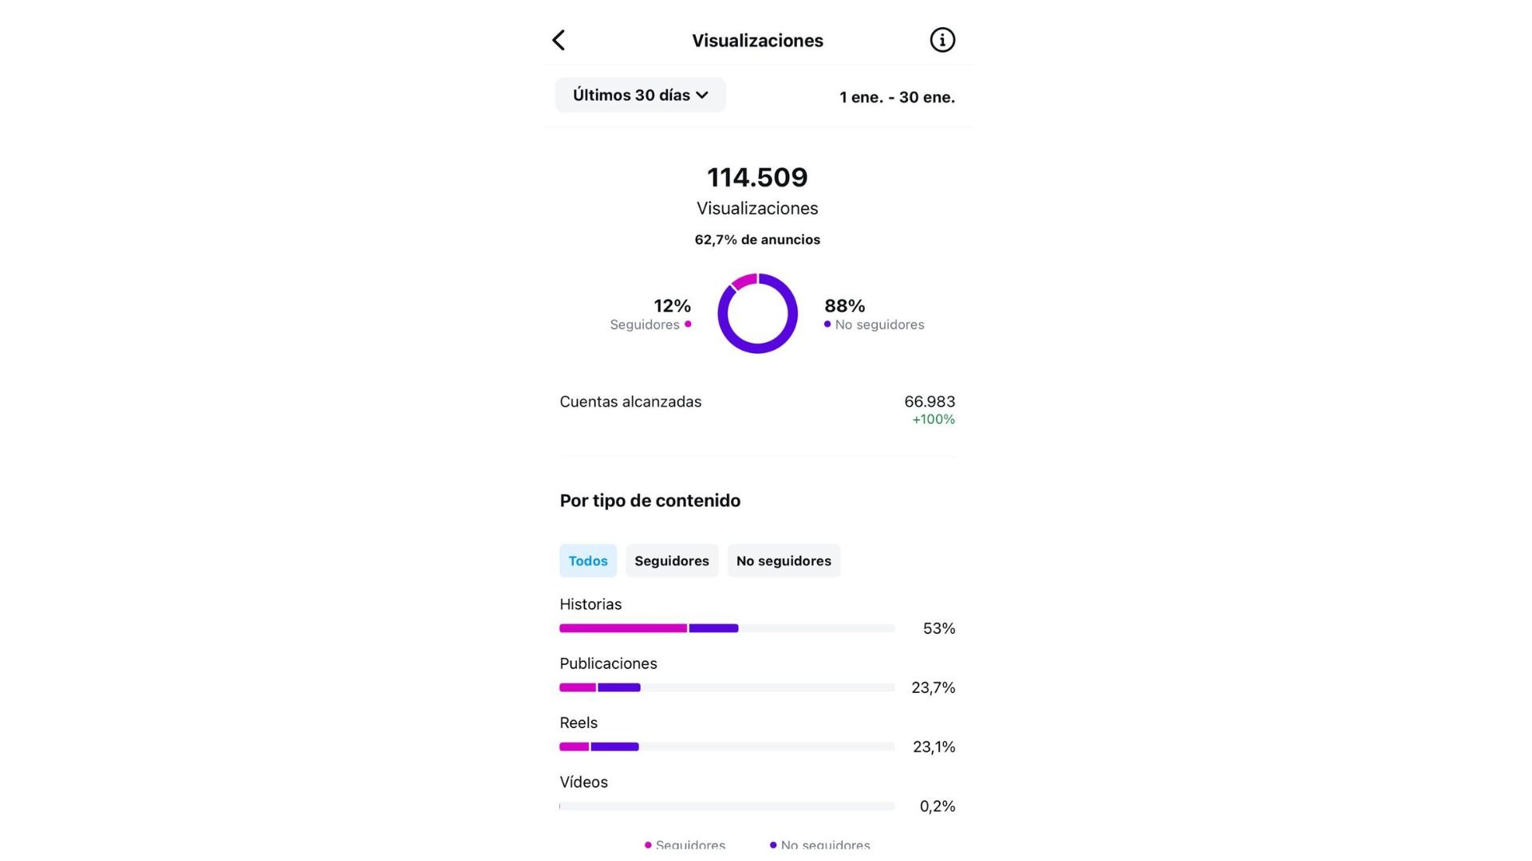This screenshot has width=1532, height=861.
Task: Click the Historias progress bar
Action: tap(727, 628)
